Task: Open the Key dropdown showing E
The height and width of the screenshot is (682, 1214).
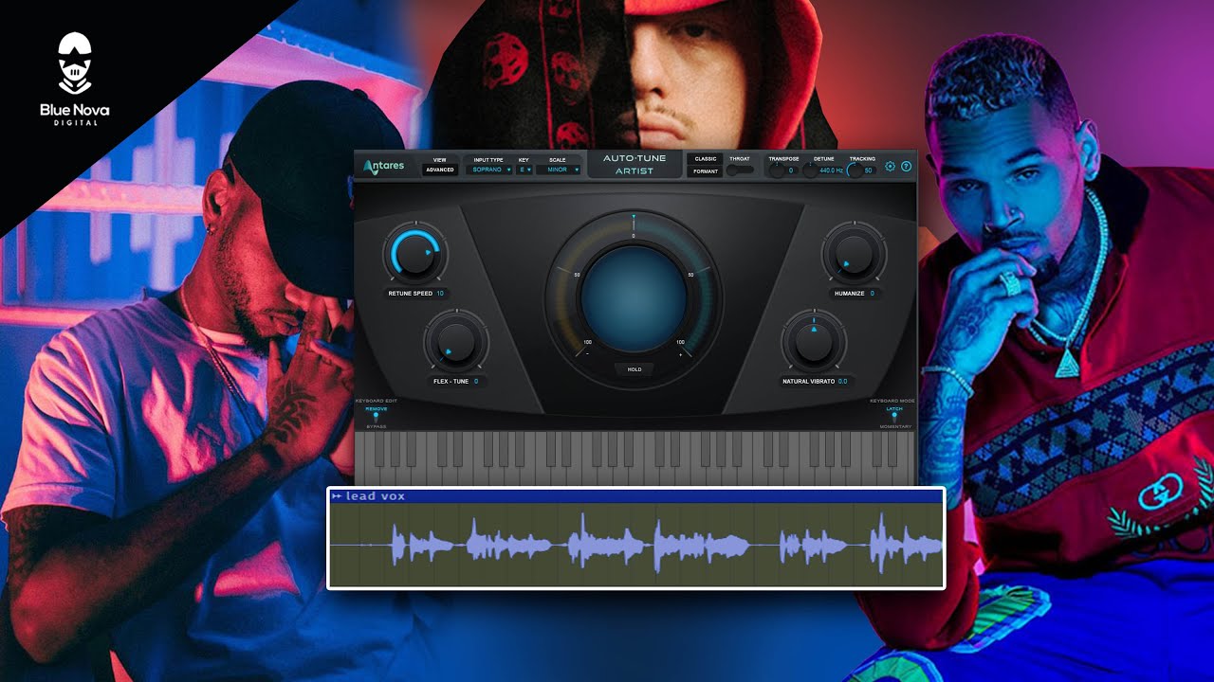Action: pyautogui.click(x=524, y=170)
